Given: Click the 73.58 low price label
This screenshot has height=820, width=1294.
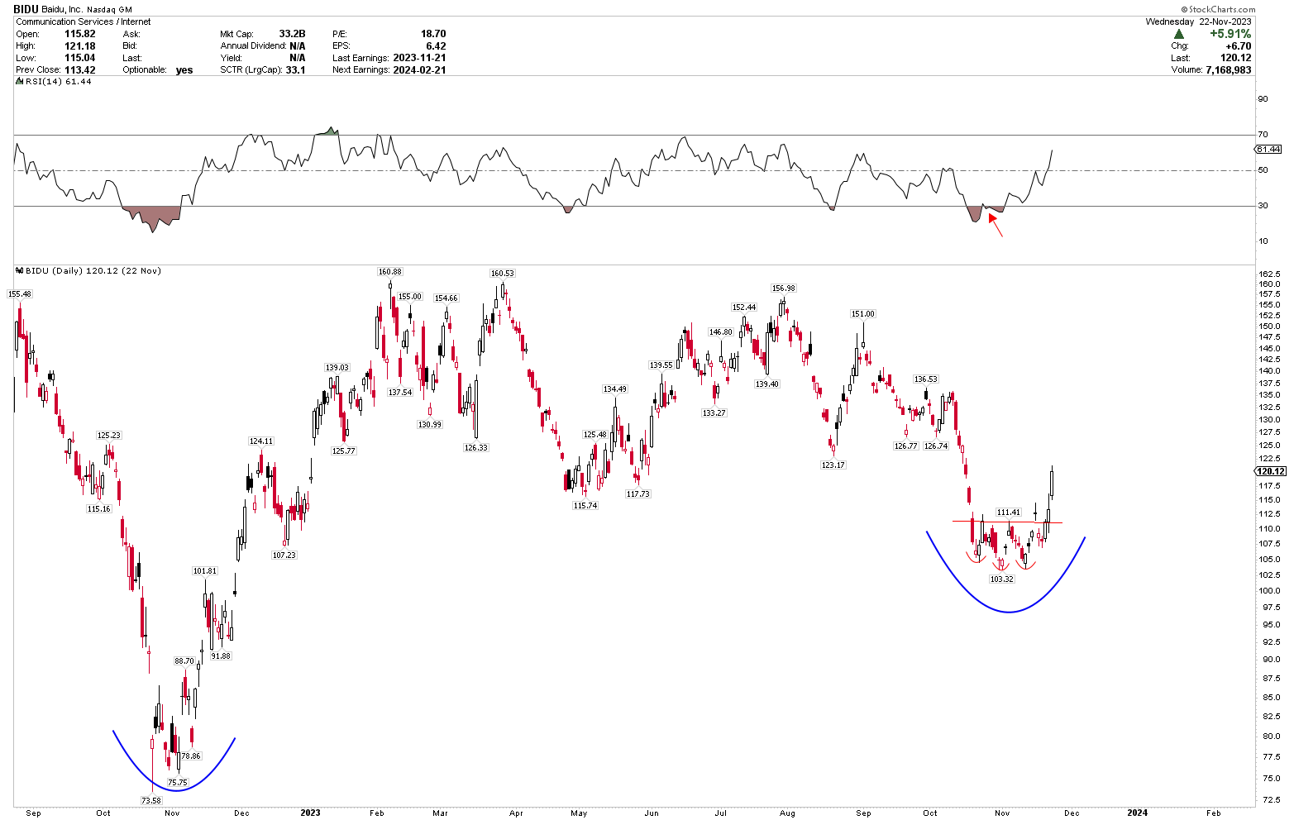Looking at the screenshot, I should (x=151, y=800).
